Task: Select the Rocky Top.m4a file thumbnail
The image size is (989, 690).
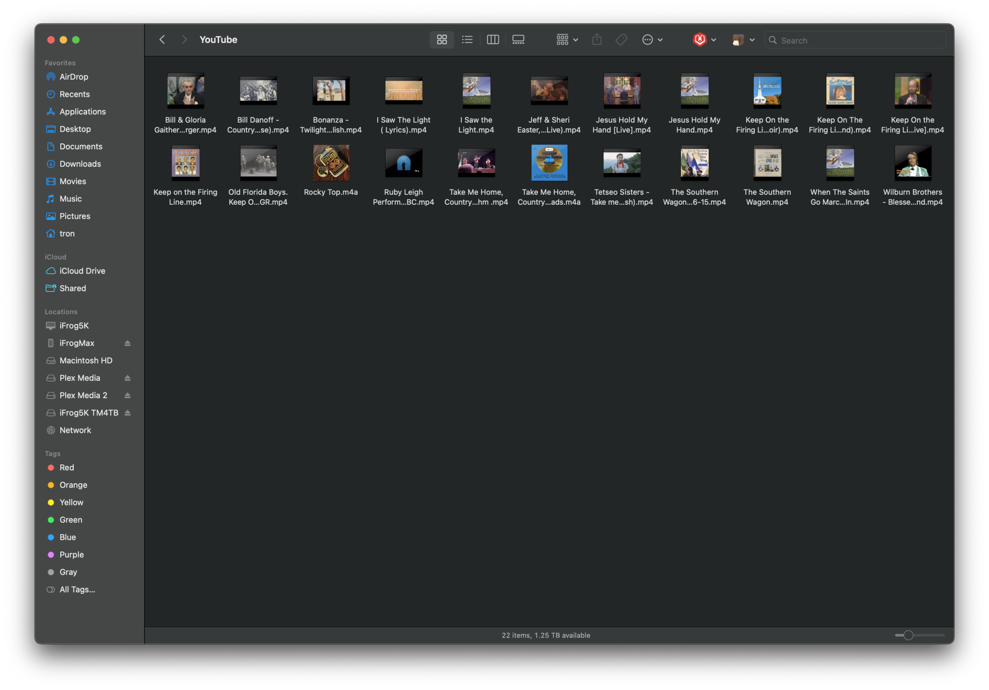Action: pyautogui.click(x=331, y=163)
